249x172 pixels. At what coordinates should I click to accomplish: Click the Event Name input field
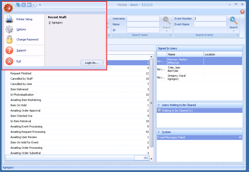(x=210, y=24)
